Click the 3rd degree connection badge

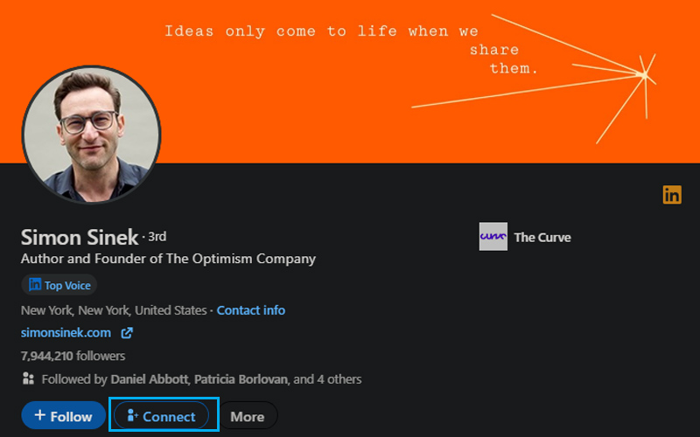[157, 237]
